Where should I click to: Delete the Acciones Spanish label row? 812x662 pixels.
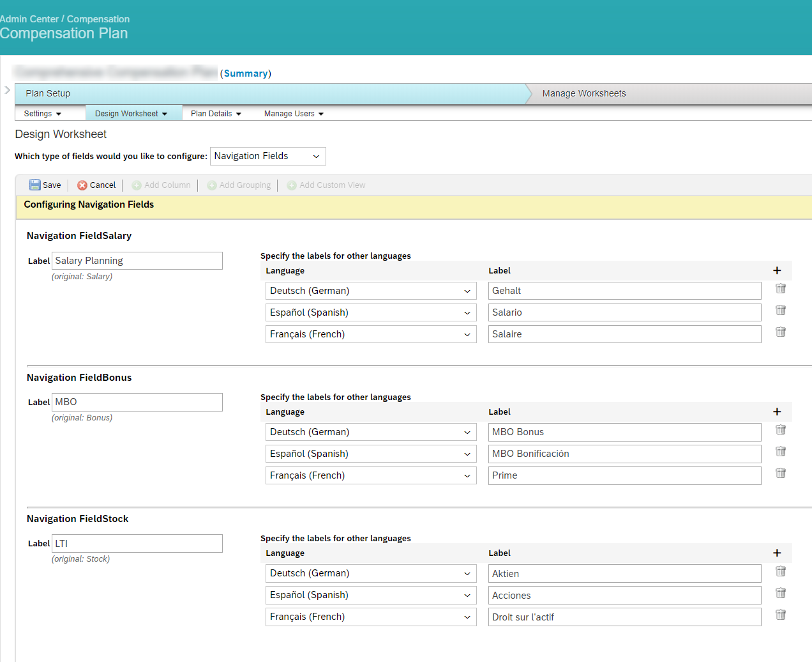780,594
